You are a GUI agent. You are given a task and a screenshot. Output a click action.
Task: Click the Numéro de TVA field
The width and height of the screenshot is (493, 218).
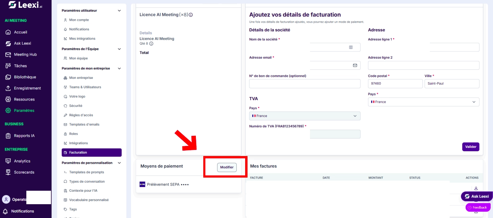coord(305,134)
